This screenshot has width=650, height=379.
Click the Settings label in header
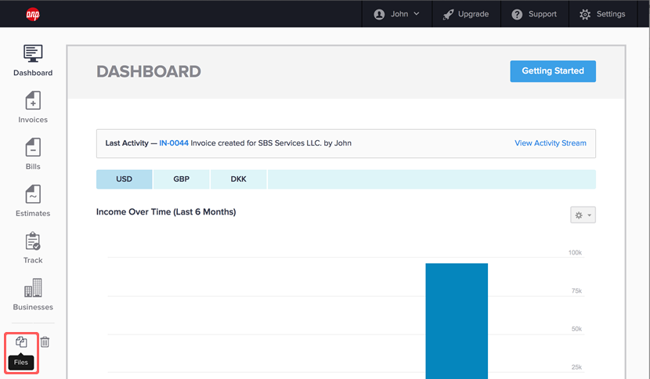point(611,14)
